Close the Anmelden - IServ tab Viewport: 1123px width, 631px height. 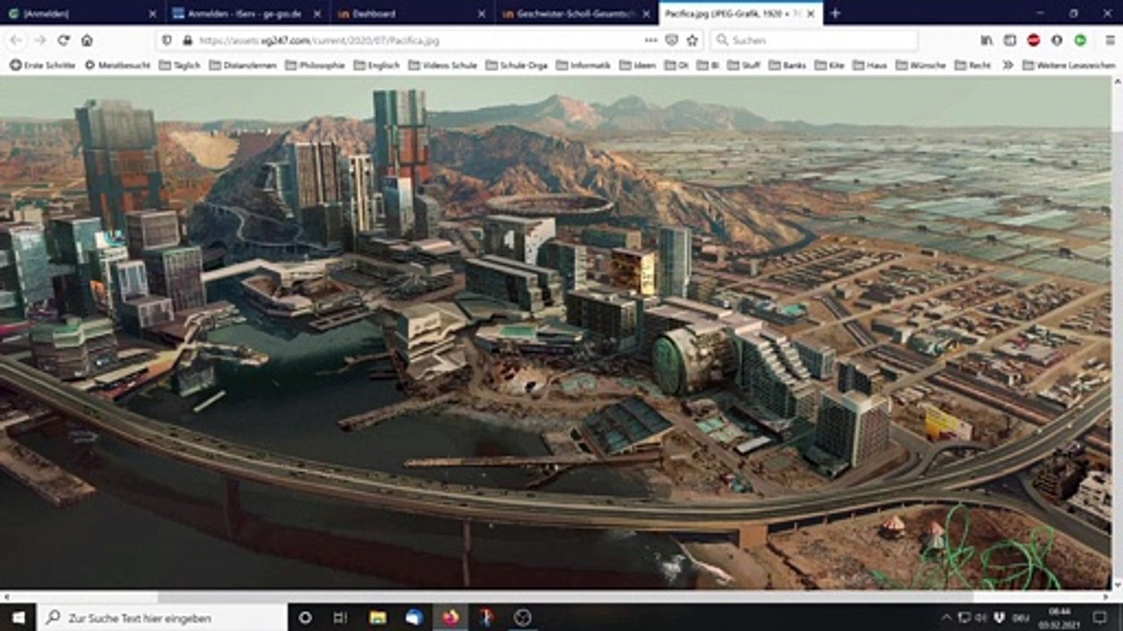317,14
